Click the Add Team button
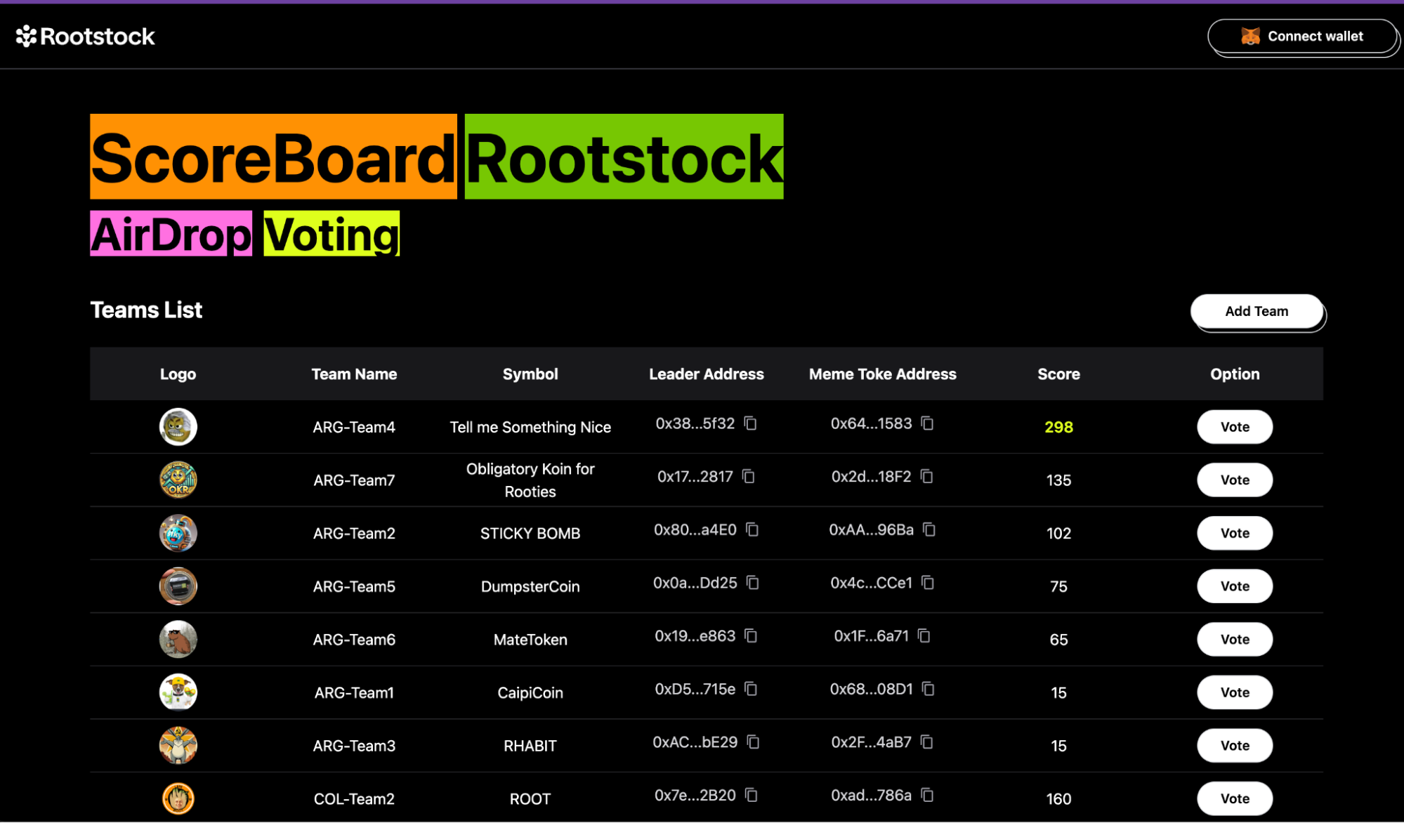The height and width of the screenshot is (823, 1404). [x=1256, y=311]
